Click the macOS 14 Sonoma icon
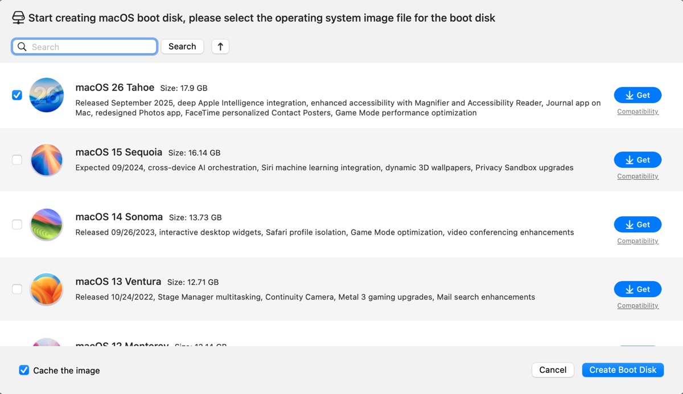The width and height of the screenshot is (683, 394). click(46, 224)
